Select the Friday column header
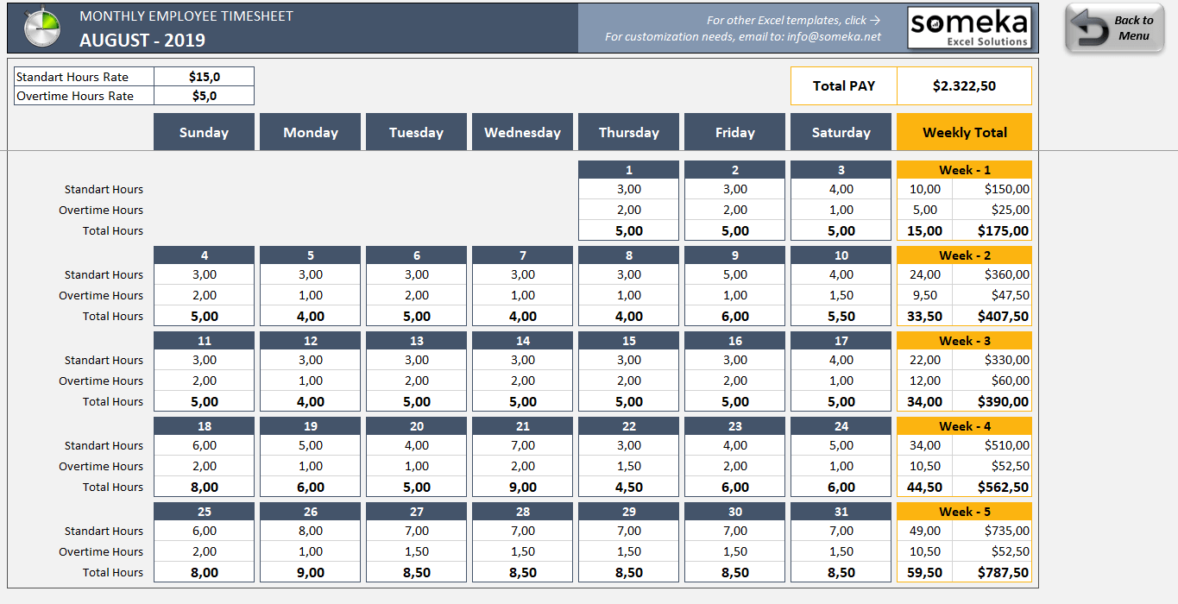 pyautogui.click(x=734, y=132)
